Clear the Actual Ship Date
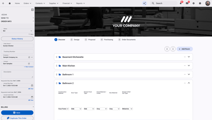Image resolution: width=212 pixels, height=120 pixels. 31,89
